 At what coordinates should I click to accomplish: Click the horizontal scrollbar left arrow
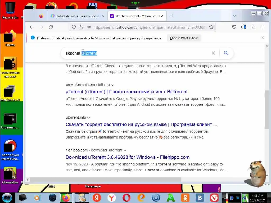pos(28,180)
